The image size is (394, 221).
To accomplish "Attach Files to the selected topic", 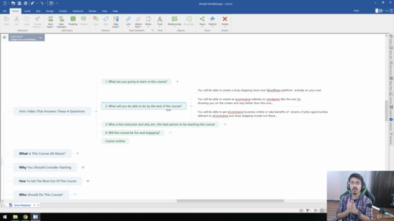I will tap(138, 22).
